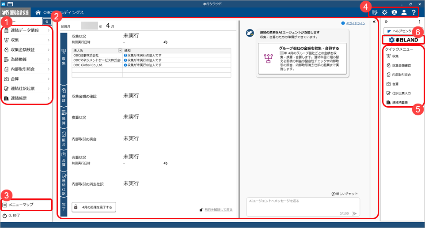The image size is (425, 228).
Task: Click the home icon in header
Action: coord(38,12)
